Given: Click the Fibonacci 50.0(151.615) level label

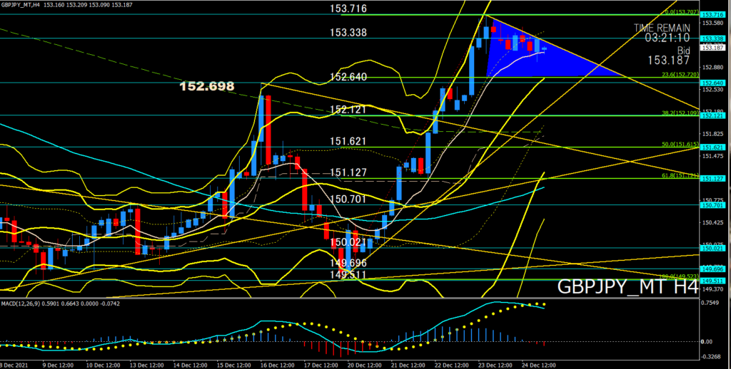Looking at the screenshot, I should tap(680, 144).
